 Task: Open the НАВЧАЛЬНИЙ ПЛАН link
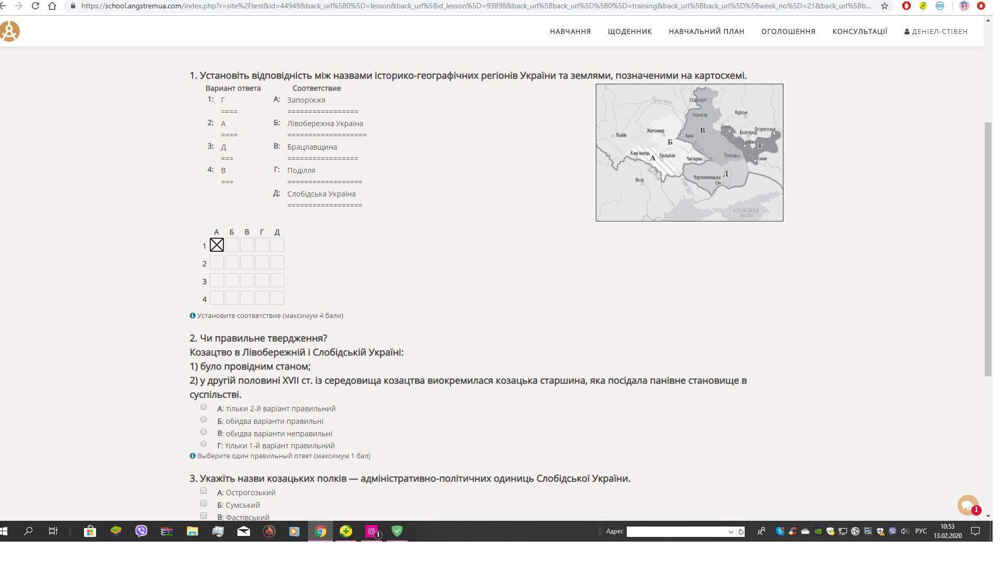point(706,31)
